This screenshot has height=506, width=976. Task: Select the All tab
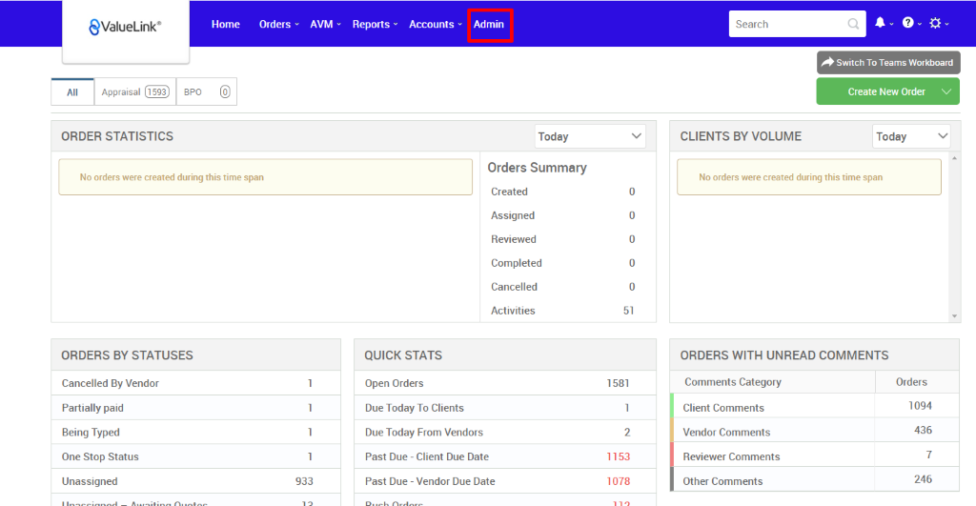72,92
